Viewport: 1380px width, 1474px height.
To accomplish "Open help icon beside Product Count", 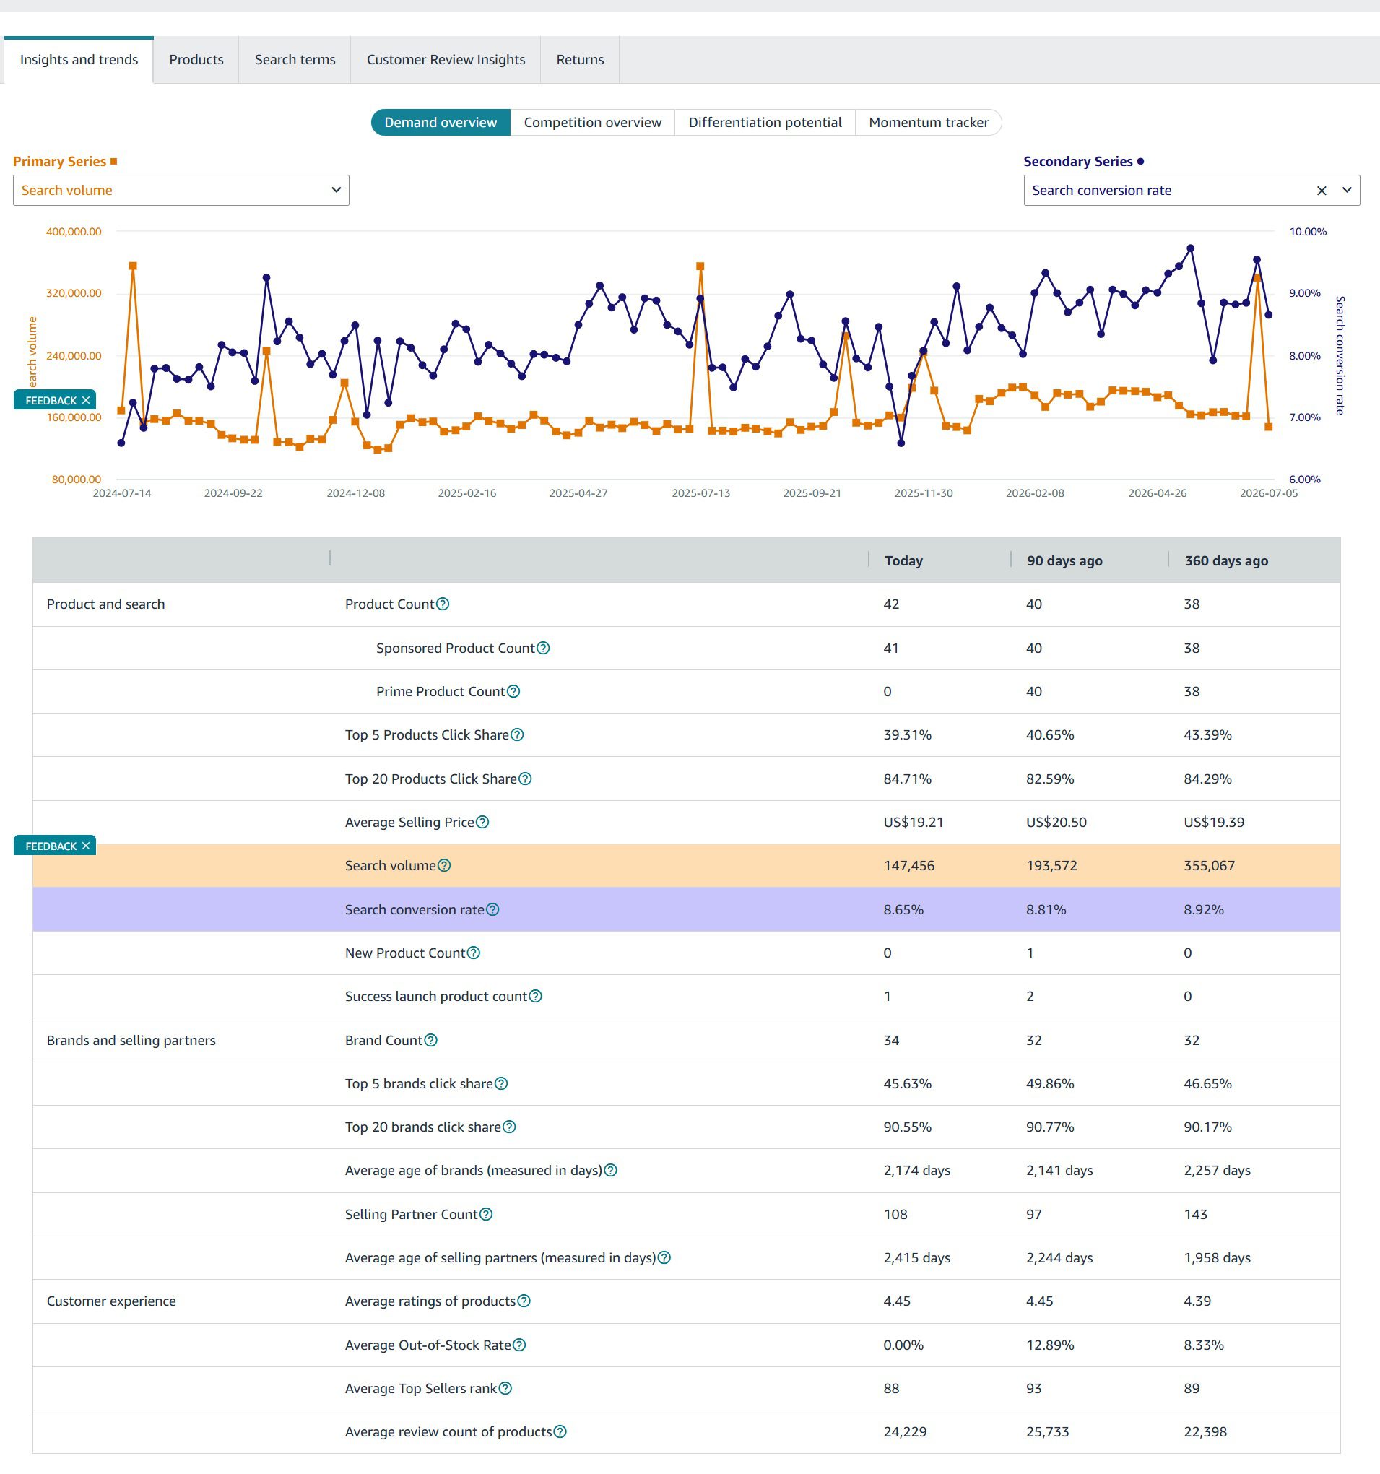I will [x=443, y=604].
